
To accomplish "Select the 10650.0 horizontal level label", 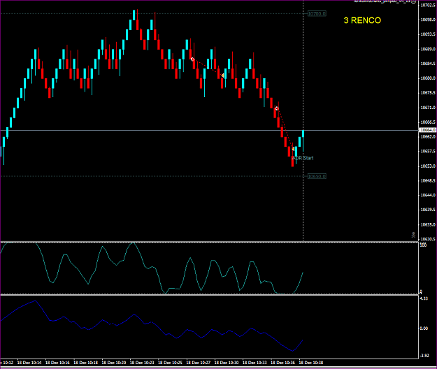I will 317,176.
